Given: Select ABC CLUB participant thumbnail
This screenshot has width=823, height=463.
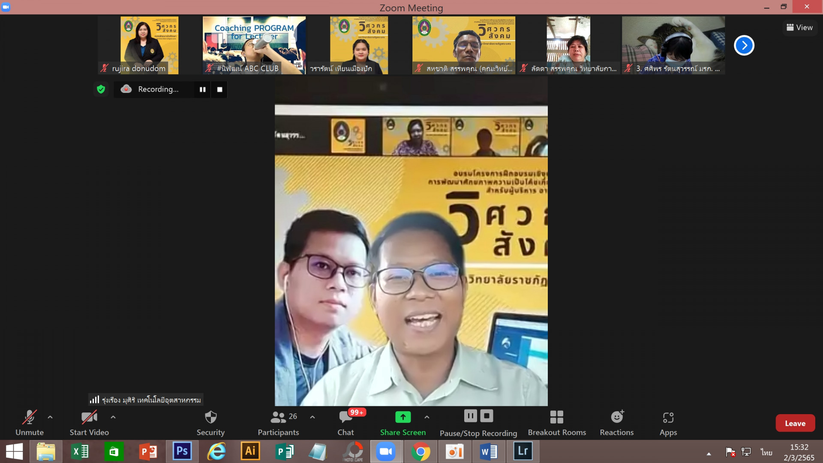Looking at the screenshot, I should coord(254,45).
